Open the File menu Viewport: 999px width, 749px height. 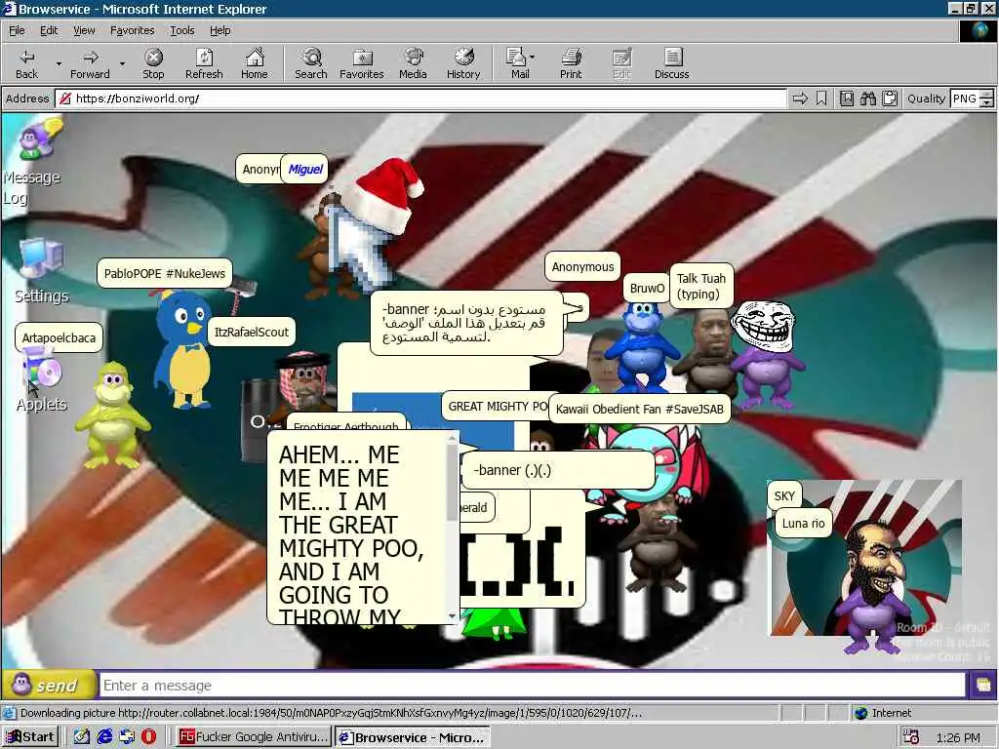pyautogui.click(x=17, y=30)
